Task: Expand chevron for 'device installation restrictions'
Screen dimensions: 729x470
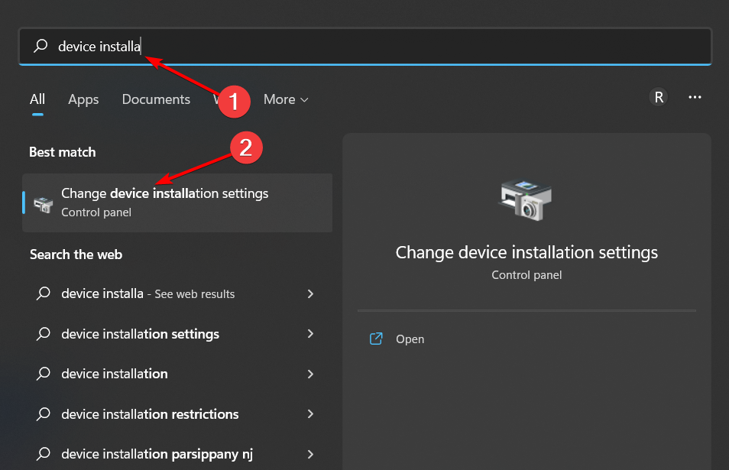Action: click(x=310, y=413)
